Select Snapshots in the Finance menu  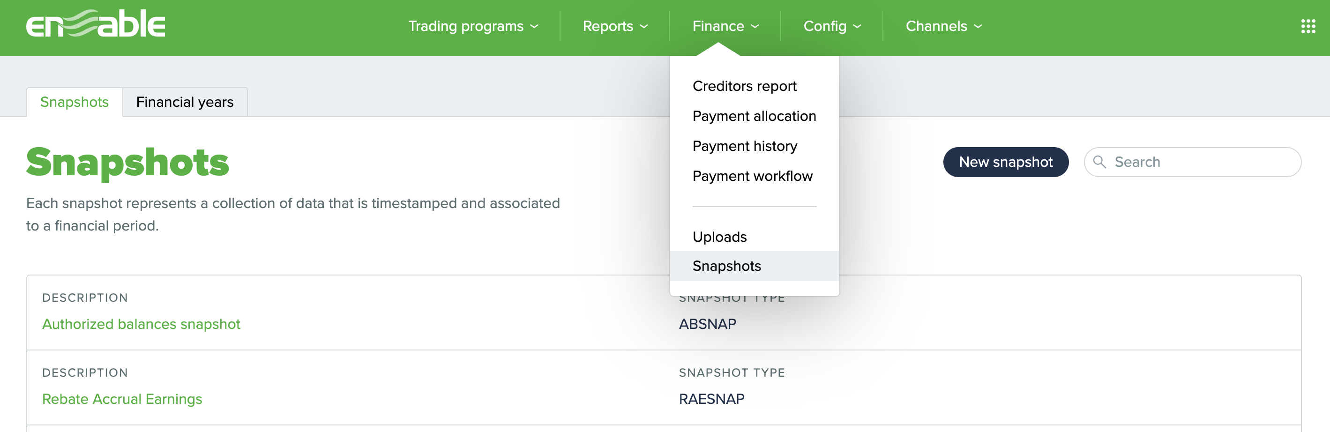(727, 266)
